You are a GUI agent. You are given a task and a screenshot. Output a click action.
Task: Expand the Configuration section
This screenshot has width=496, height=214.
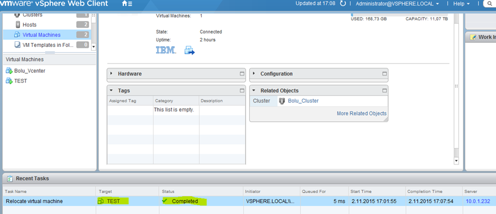pos(254,73)
